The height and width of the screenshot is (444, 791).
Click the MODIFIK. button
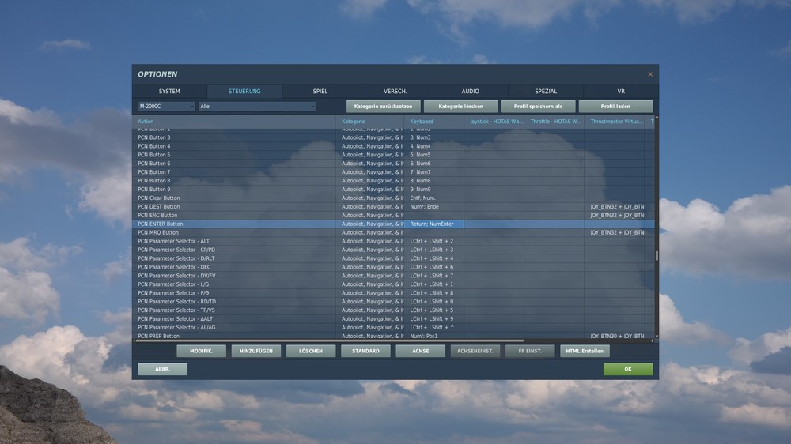pyautogui.click(x=201, y=351)
